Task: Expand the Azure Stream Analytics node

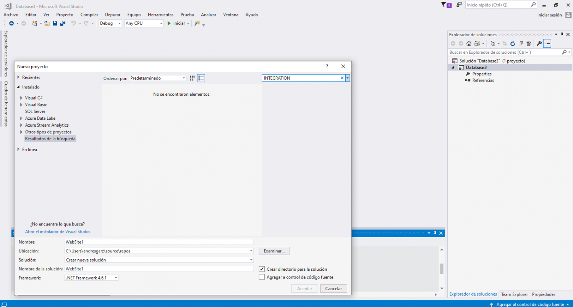Action: coord(21,125)
